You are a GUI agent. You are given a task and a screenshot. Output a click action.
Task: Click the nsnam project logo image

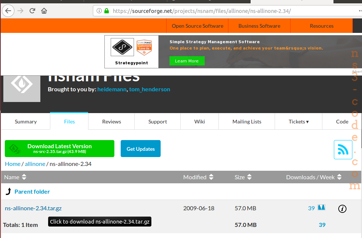(x=22, y=89)
